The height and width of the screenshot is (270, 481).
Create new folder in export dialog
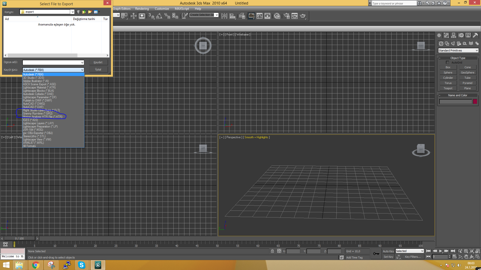[90, 12]
